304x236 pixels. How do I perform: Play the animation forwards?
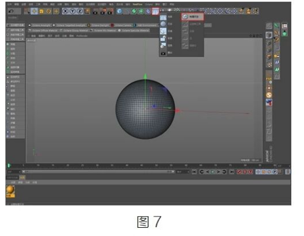pos(213,171)
